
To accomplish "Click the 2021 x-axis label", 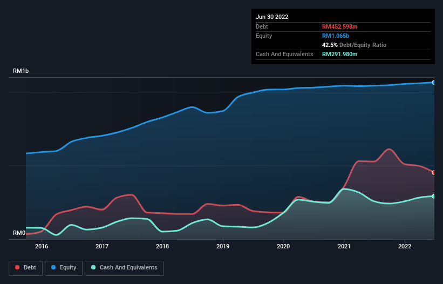I will [x=344, y=246].
